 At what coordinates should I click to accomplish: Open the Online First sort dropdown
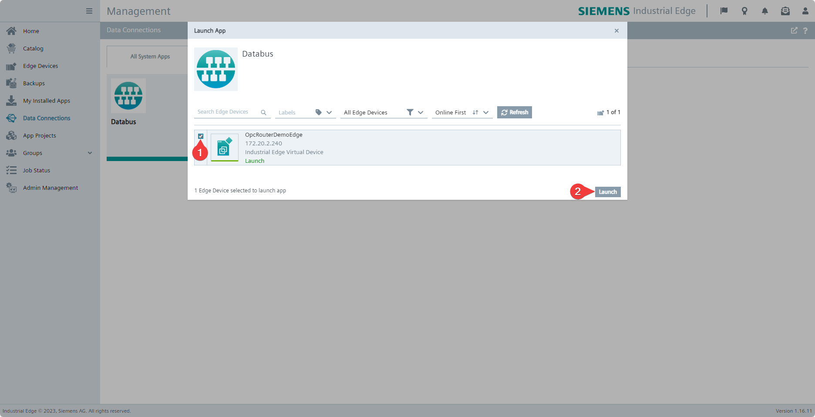pyautogui.click(x=485, y=112)
